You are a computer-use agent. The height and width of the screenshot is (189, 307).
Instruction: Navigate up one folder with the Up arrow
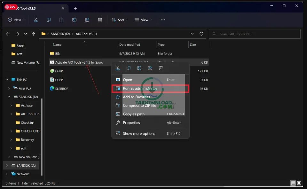(33, 34)
